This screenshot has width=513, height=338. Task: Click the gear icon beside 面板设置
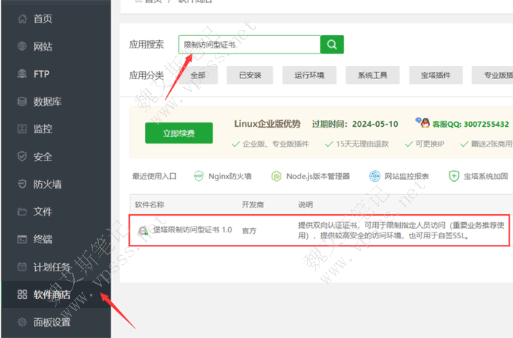point(22,322)
